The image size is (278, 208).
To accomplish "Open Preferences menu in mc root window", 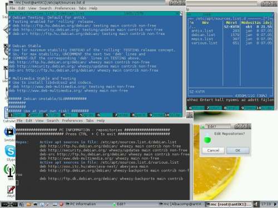I will [x=65, y=8].
